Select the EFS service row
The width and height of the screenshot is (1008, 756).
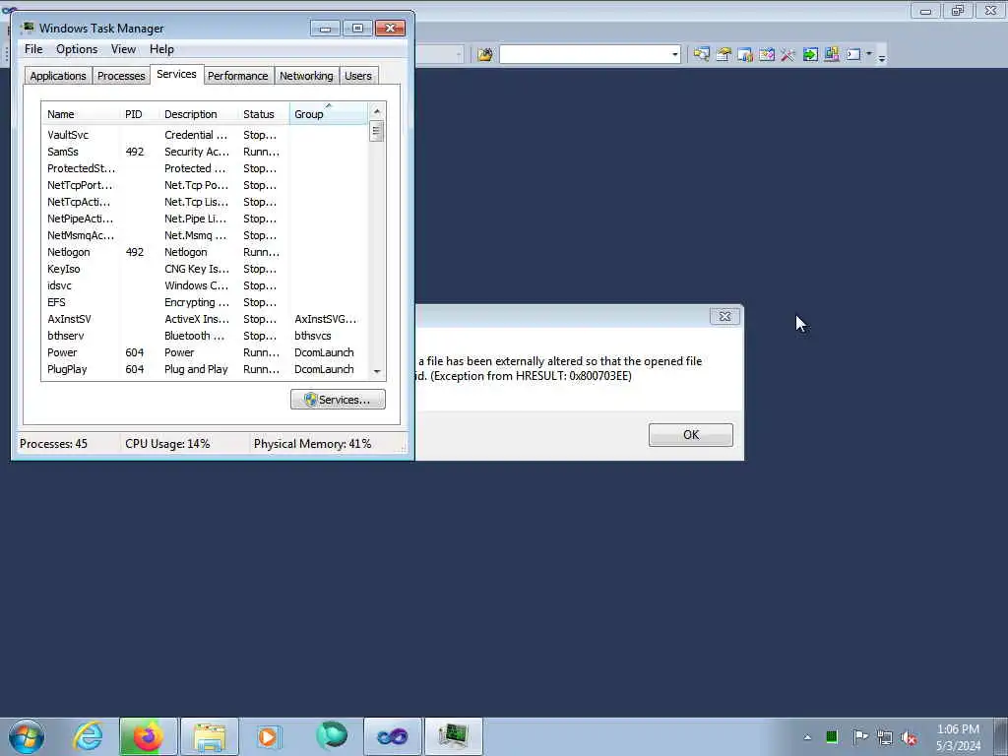[x=205, y=302]
